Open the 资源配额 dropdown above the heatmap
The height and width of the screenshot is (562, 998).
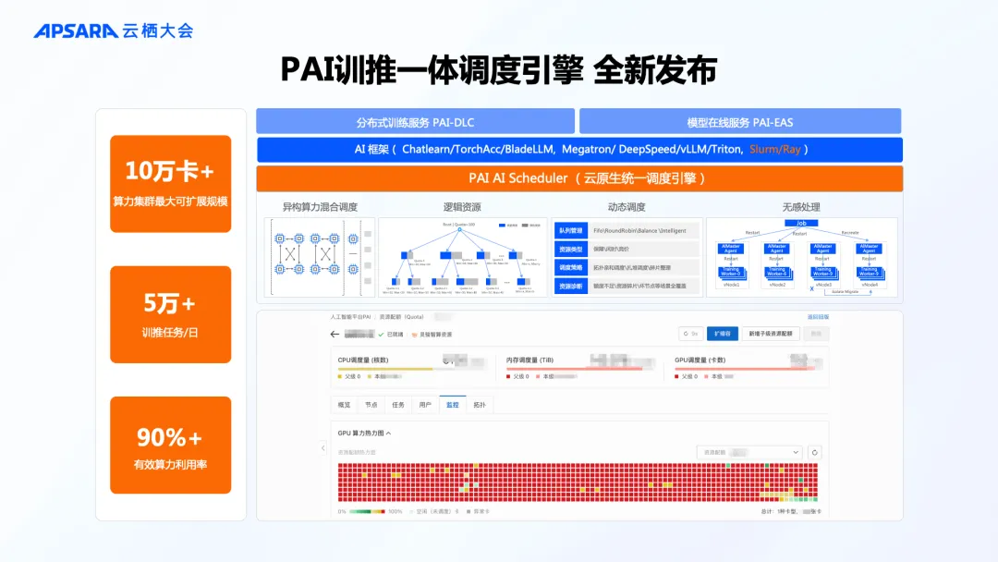[x=749, y=453]
